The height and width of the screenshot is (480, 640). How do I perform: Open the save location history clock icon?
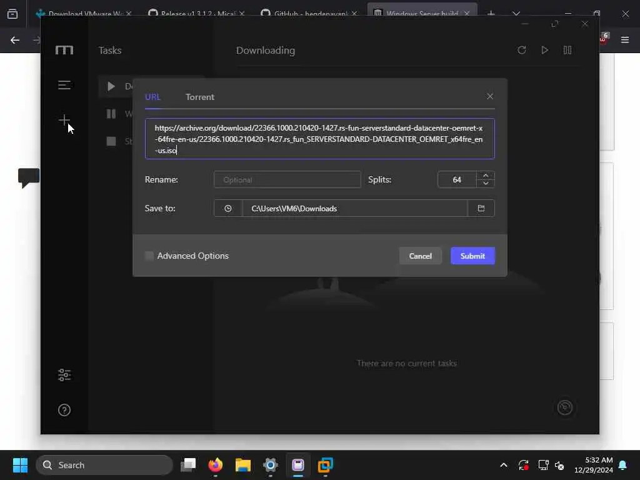(227, 208)
